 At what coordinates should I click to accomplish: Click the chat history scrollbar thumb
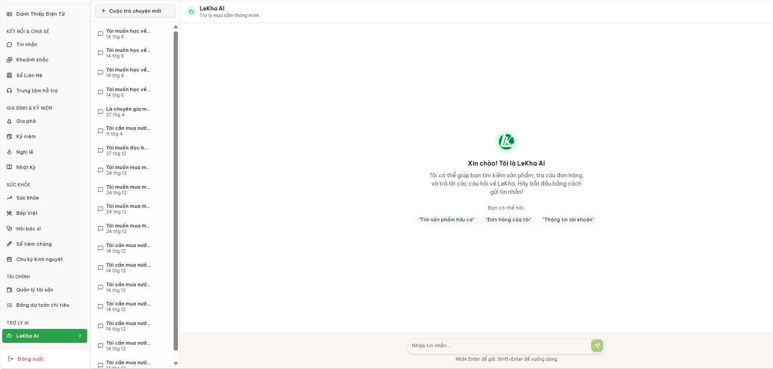coord(176,191)
